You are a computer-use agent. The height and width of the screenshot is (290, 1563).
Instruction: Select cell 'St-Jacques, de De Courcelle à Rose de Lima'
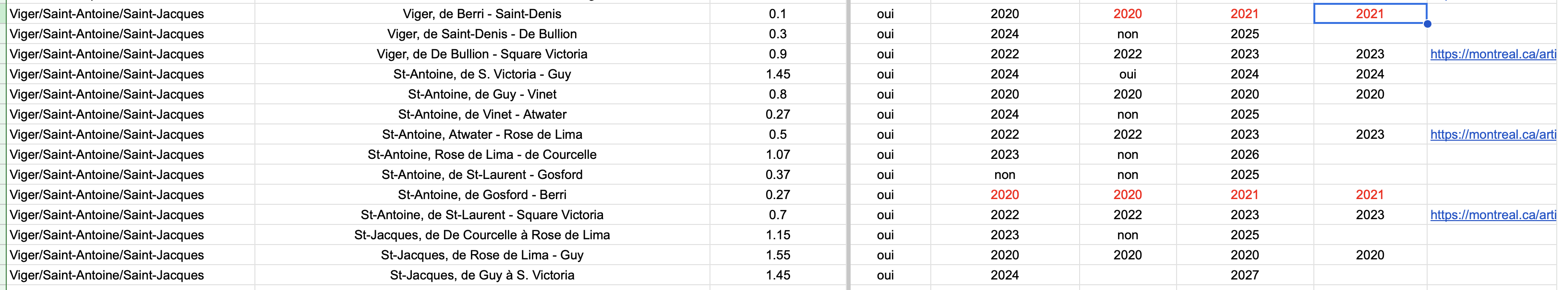pos(482,235)
